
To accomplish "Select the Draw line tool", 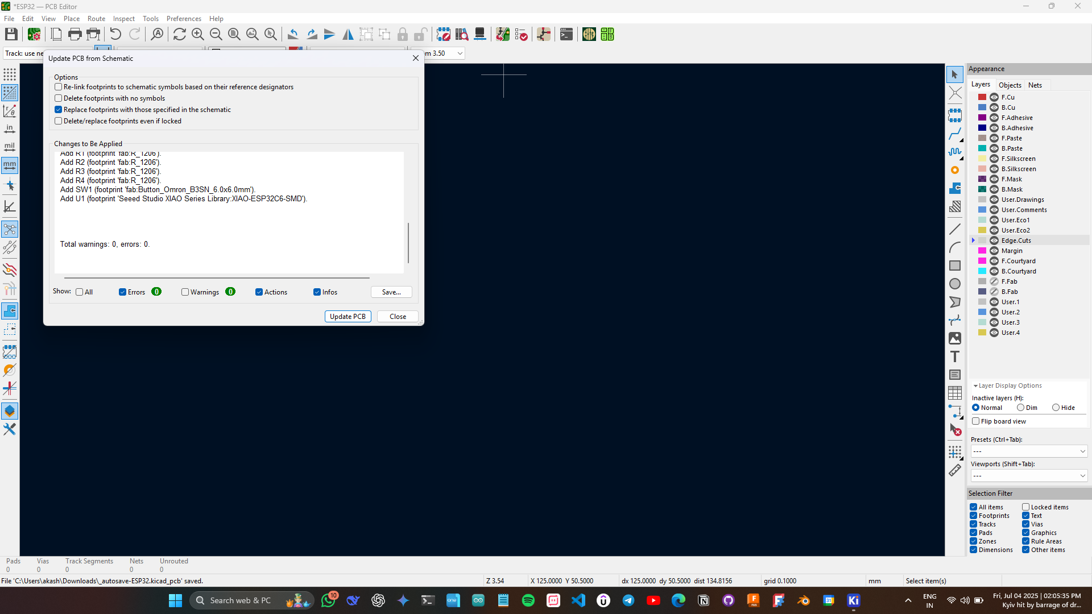I will (955, 230).
